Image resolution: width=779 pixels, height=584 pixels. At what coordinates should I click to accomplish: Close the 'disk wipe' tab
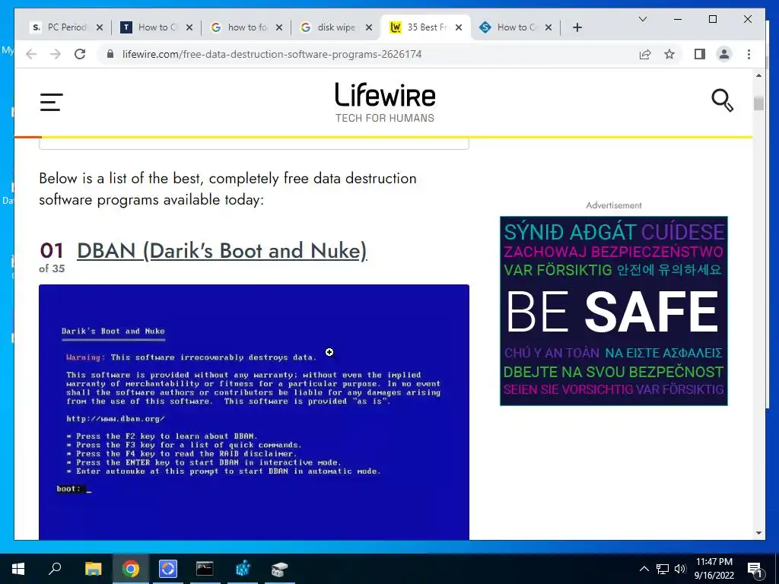point(369,27)
